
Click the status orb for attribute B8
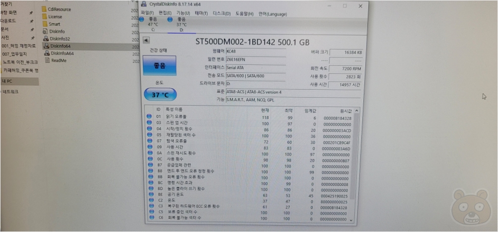[150, 171]
